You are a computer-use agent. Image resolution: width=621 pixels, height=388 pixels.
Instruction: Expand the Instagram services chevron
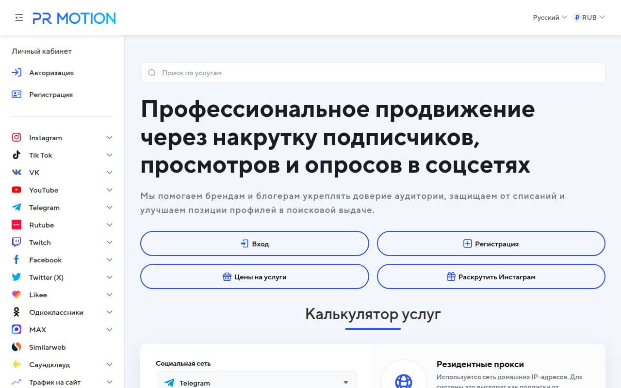pyautogui.click(x=110, y=138)
